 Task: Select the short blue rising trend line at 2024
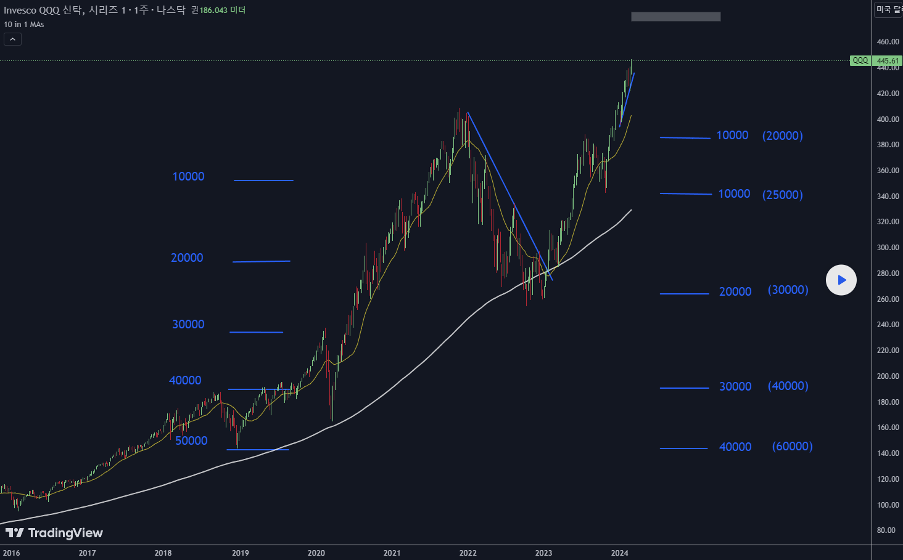(627, 100)
